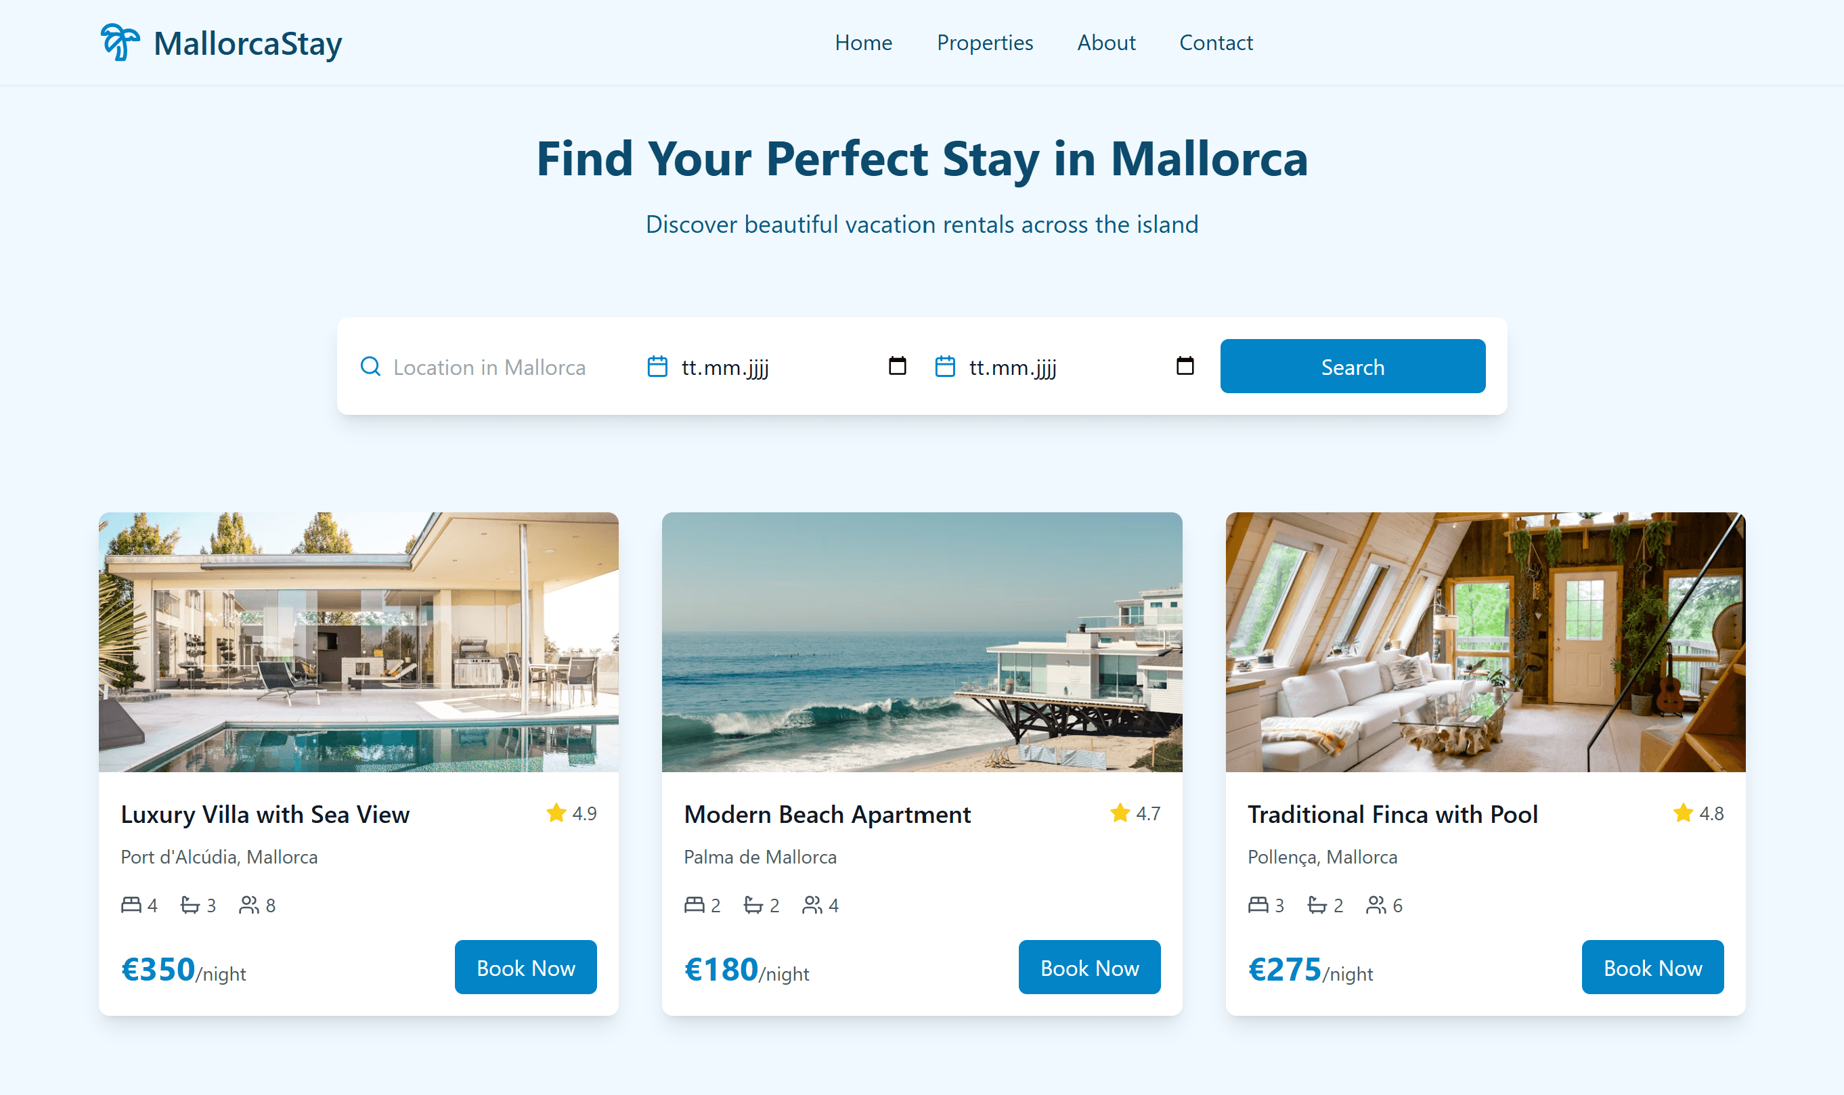
Task: Open the check-in date picker dropdown
Action: coord(897,366)
